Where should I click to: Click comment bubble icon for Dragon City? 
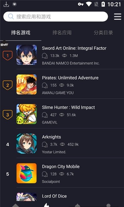(x=45, y=174)
